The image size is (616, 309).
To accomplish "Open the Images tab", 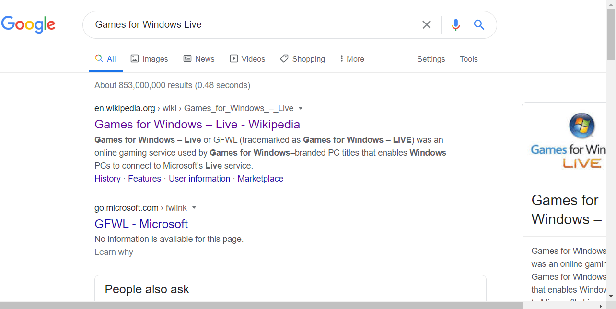I will coord(149,59).
